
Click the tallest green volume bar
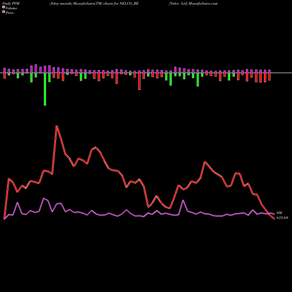(x=45, y=89)
